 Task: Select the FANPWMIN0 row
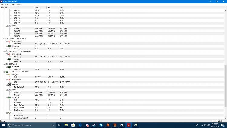pos(112,87)
